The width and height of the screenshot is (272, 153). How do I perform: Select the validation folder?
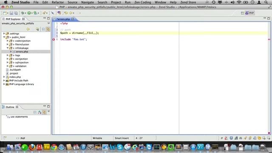21,66
